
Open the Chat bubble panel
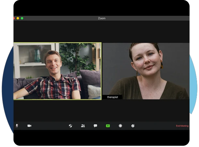click(x=95, y=126)
